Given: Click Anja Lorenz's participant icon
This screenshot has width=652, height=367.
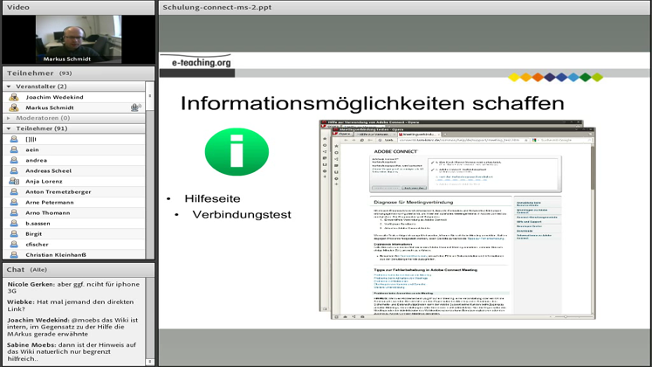Looking at the screenshot, I should tap(14, 182).
